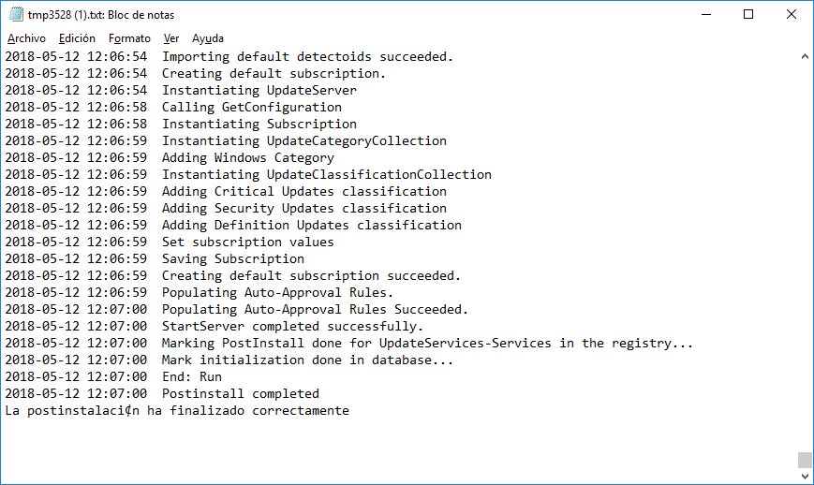814x485 pixels.
Task: Maximize the Bloc de notas window
Action: point(748,15)
